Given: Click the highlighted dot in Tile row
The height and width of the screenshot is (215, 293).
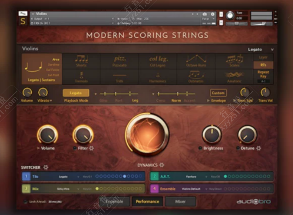Looking at the screenshot, I should (125, 176).
